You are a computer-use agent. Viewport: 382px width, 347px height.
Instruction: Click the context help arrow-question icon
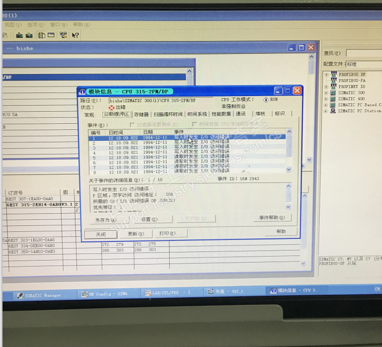point(75,35)
